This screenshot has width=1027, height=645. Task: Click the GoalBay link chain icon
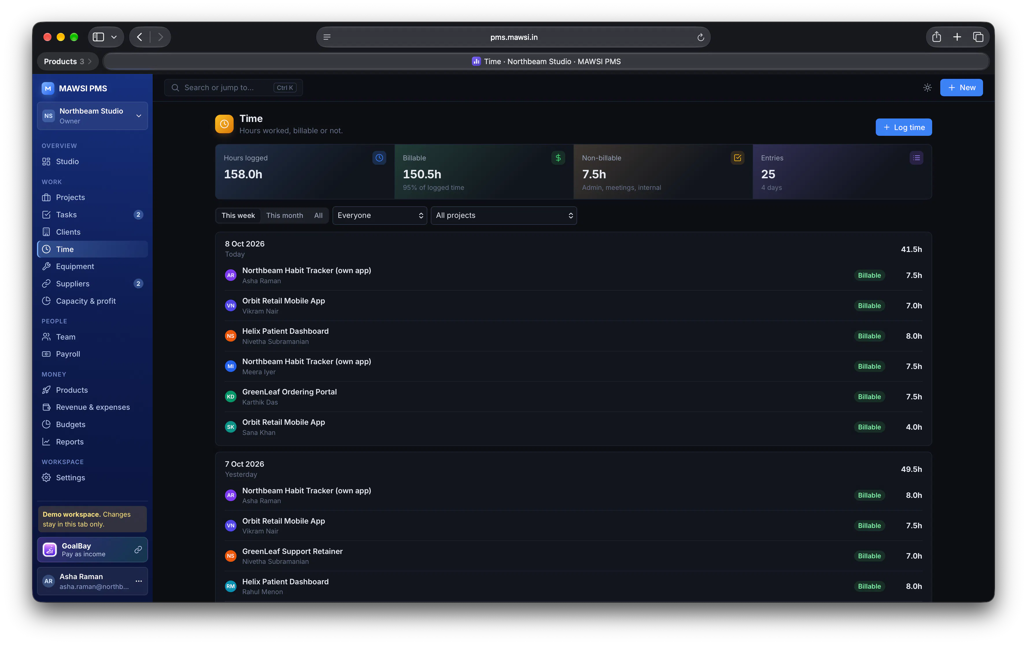138,550
